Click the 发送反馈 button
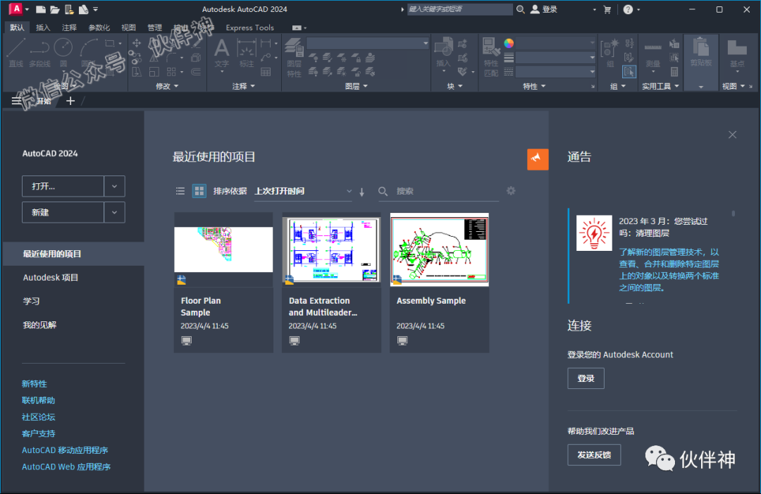The image size is (761, 494). coord(594,455)
